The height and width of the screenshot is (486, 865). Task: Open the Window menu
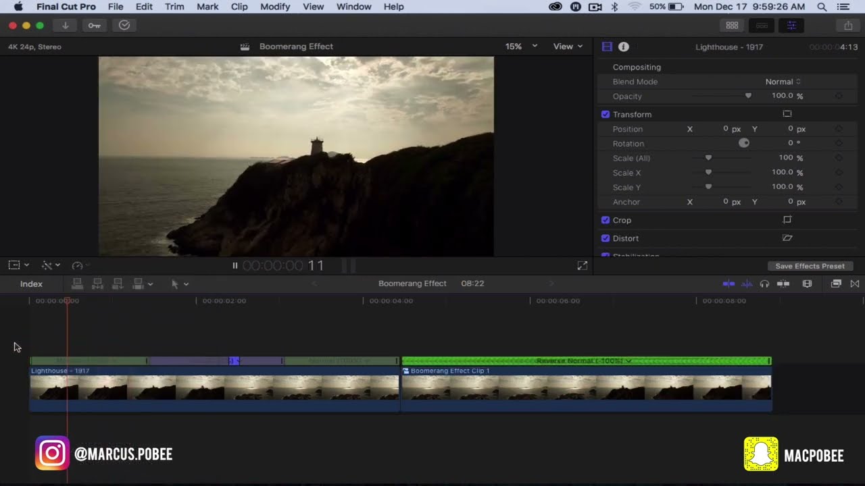[354, 7]
